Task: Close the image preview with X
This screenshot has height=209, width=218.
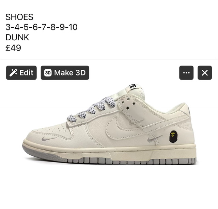Action: 205,73
